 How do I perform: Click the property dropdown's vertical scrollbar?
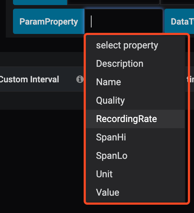[x=186, y=119]
